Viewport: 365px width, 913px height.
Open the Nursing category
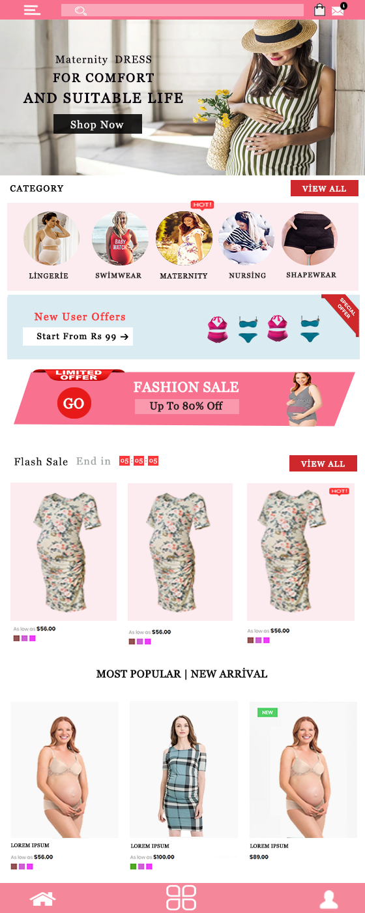pyautogui.click(x=247, y=238)
